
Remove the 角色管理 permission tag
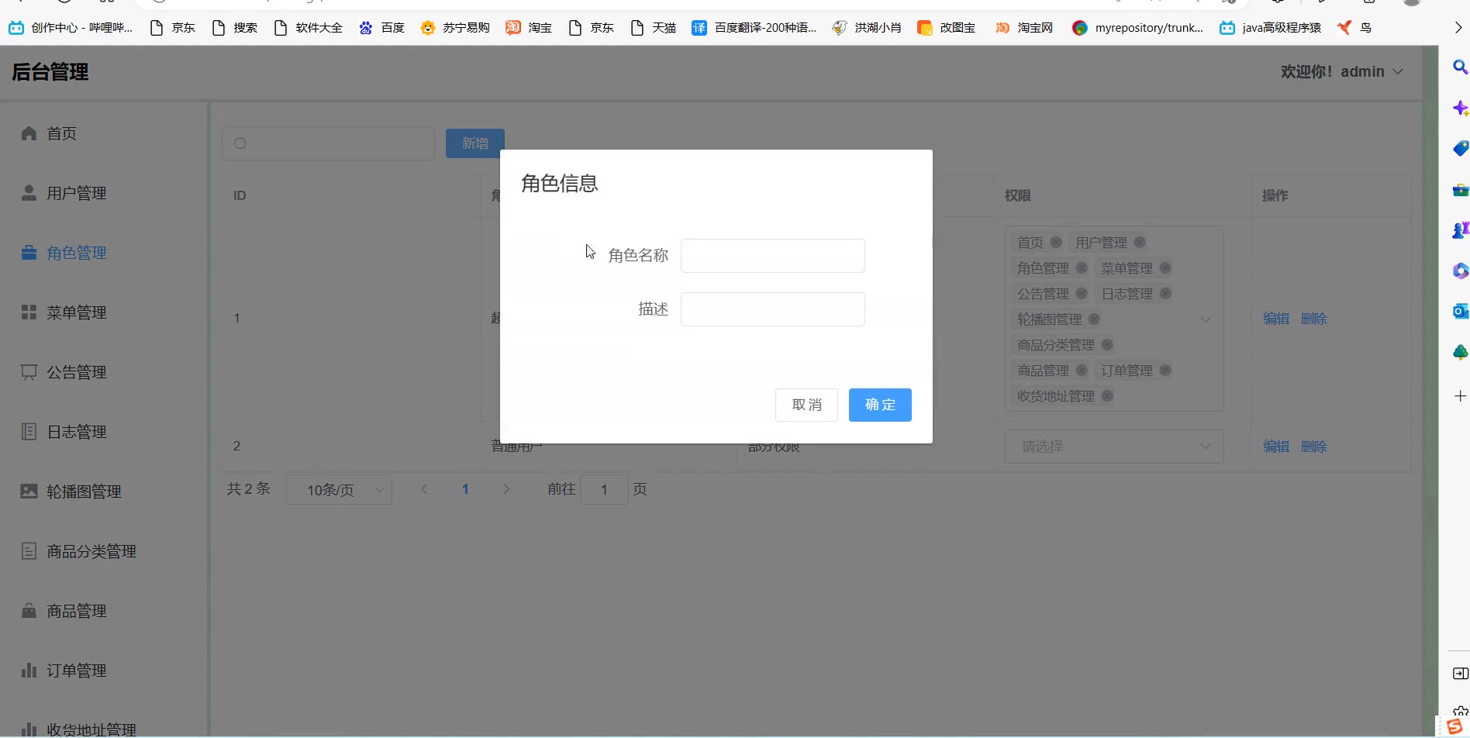click(1082, 268)
